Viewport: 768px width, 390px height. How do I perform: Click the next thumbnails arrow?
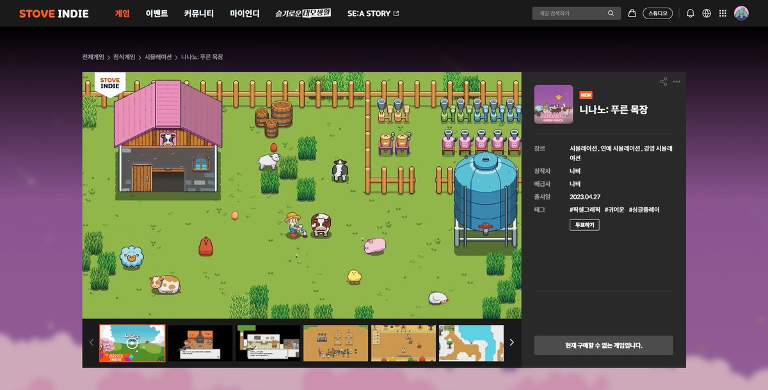pyautogui.click(x=511, y=342)
